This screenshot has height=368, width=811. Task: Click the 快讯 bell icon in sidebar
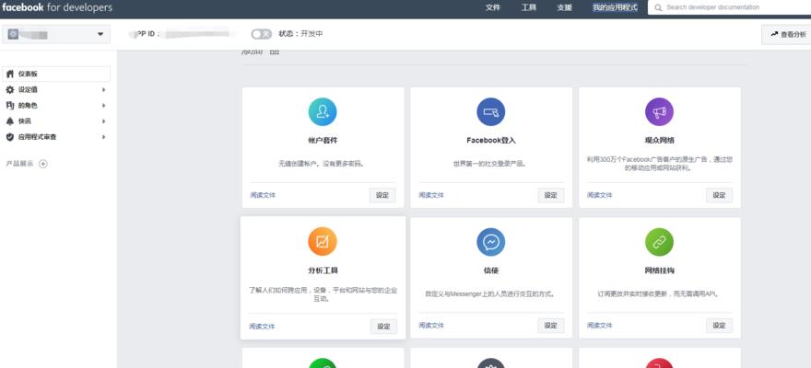tap(10, 121)
